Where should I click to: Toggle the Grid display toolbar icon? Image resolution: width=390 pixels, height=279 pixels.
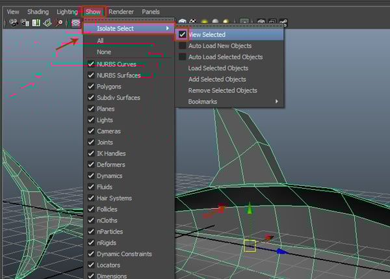pyautogui.click(x=75, y=23)
